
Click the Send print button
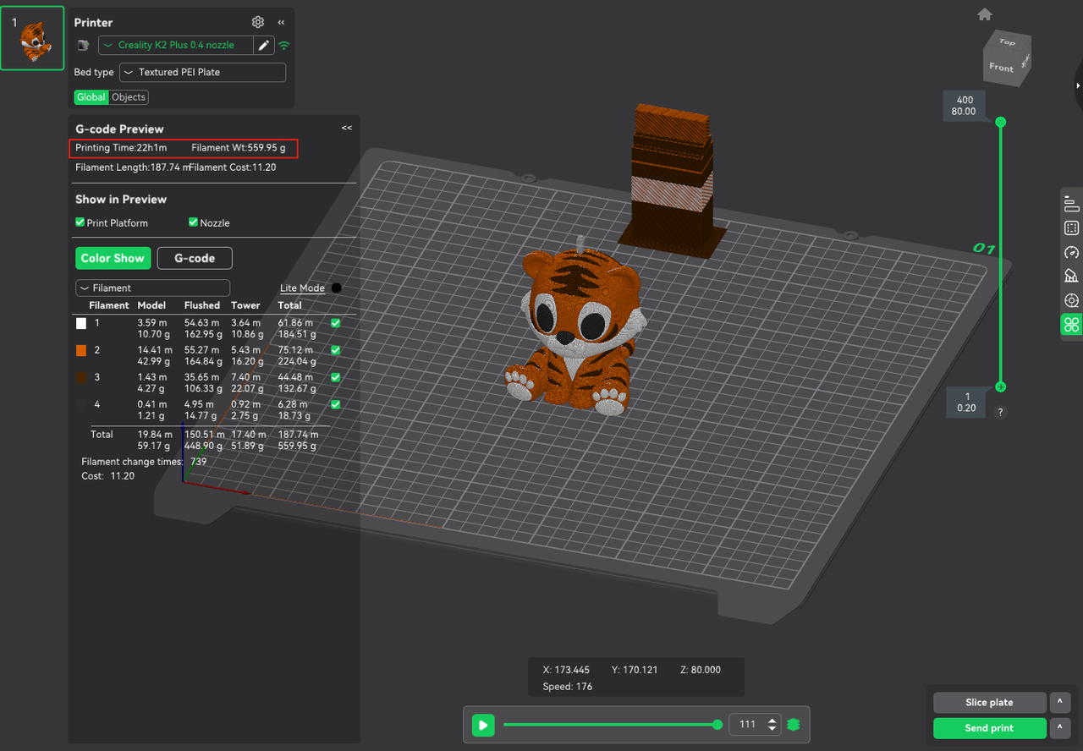pyautogui.click(x=989, y=728)
